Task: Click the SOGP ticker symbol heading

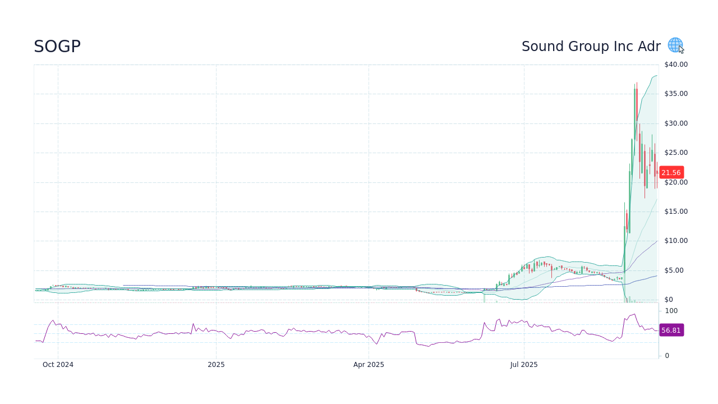Action: [x=57, y=46]
